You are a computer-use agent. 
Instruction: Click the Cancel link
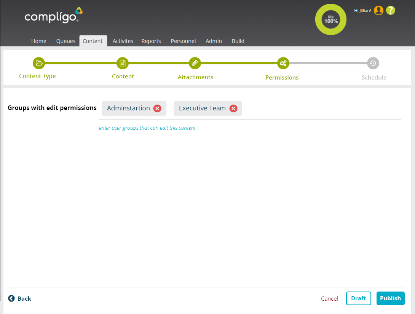[329, 299]
